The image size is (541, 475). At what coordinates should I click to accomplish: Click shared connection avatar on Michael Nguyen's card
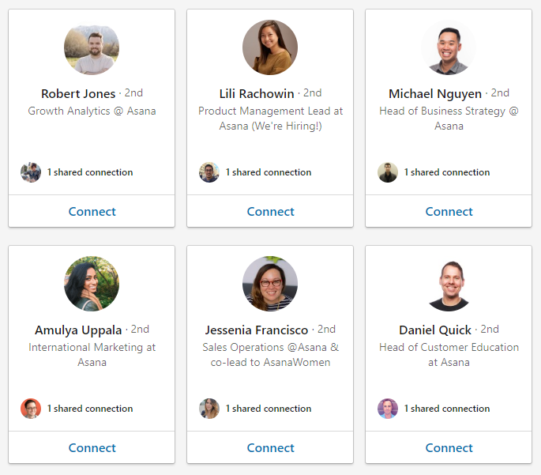click(x=388, y=172)
